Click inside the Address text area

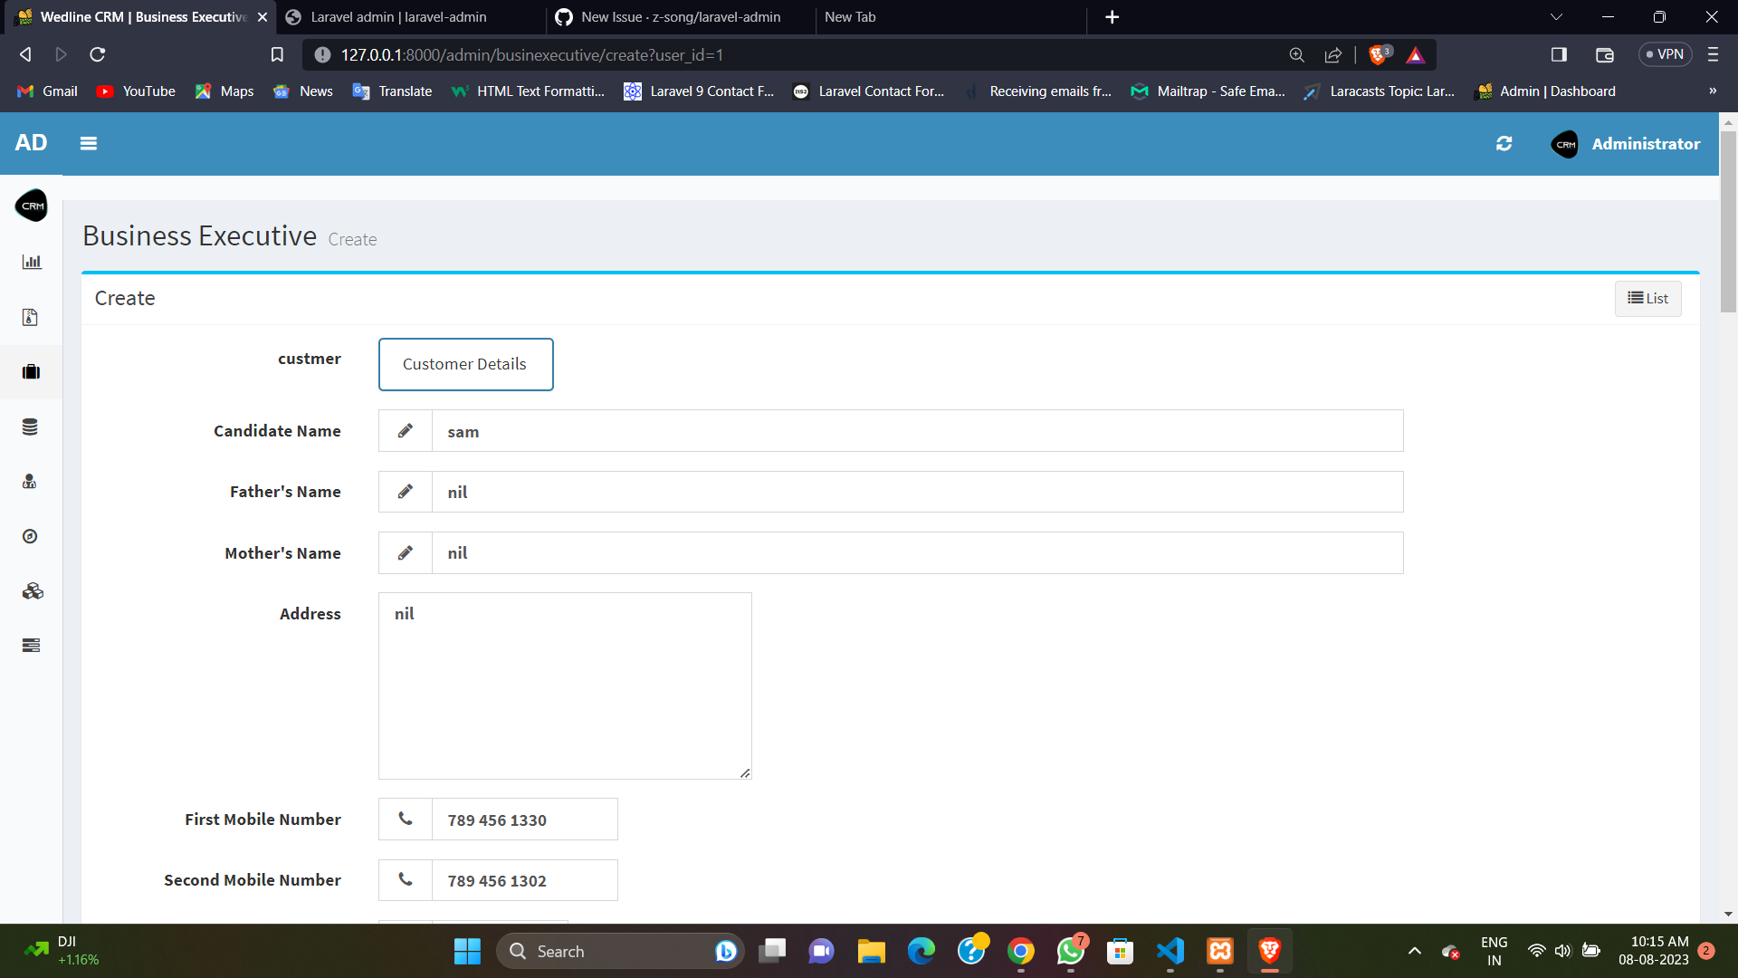(x=565, y=686)
